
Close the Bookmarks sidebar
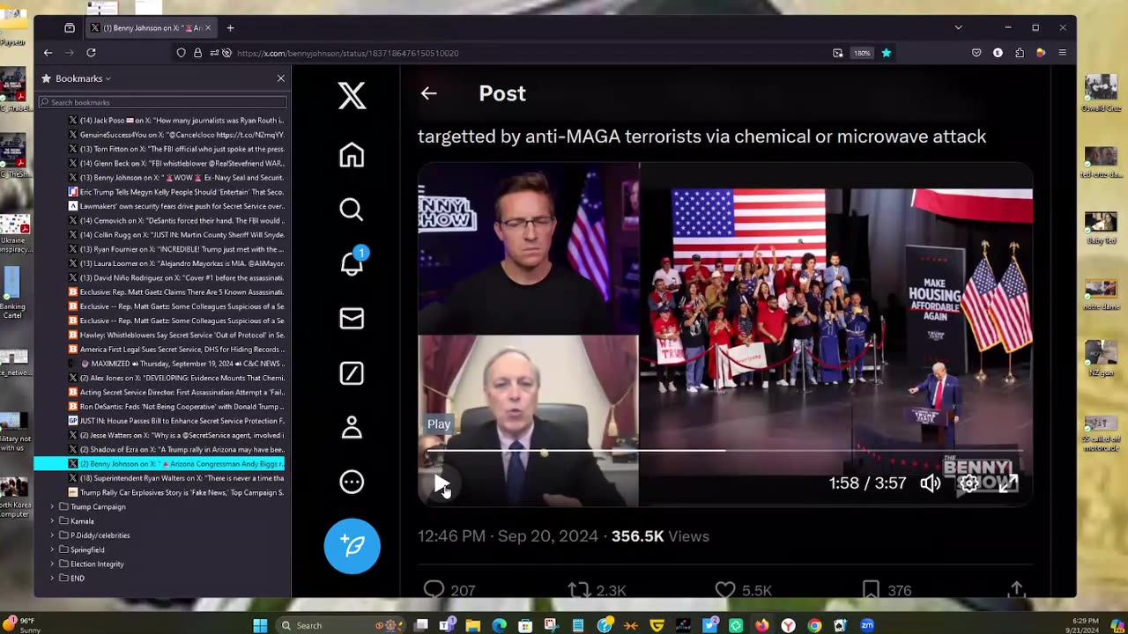[x=281, y=78]
